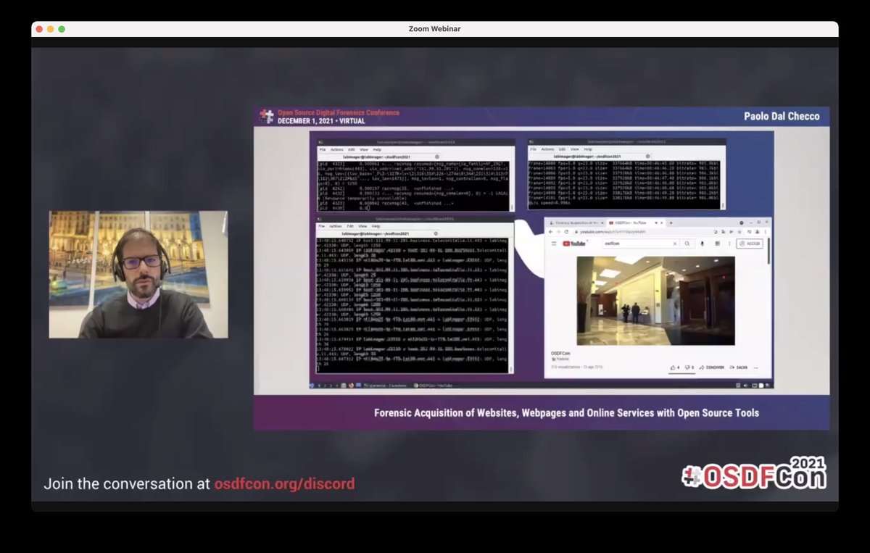This screenshot has height=553, width=870.
Task: Open the YouTube apps grid icon
Action: point(718,243)
